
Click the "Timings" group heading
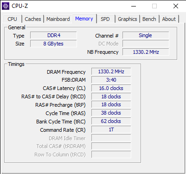tap(16, 64)
